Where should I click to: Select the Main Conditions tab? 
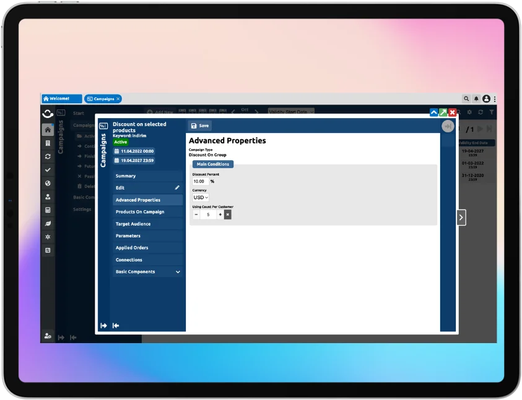point(213,164)
